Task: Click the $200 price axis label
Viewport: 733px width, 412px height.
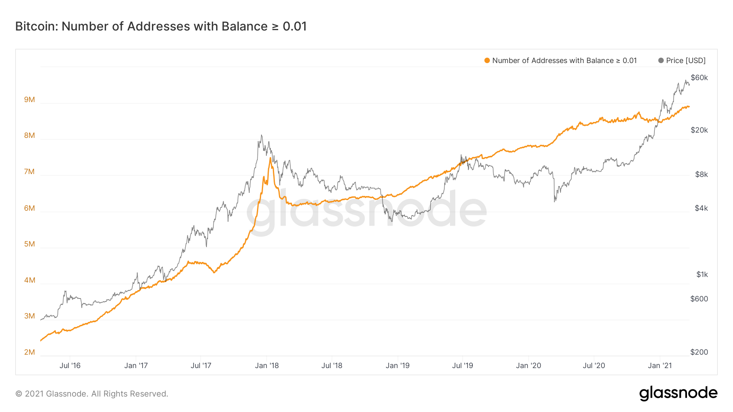Action: tap(699, 352)
